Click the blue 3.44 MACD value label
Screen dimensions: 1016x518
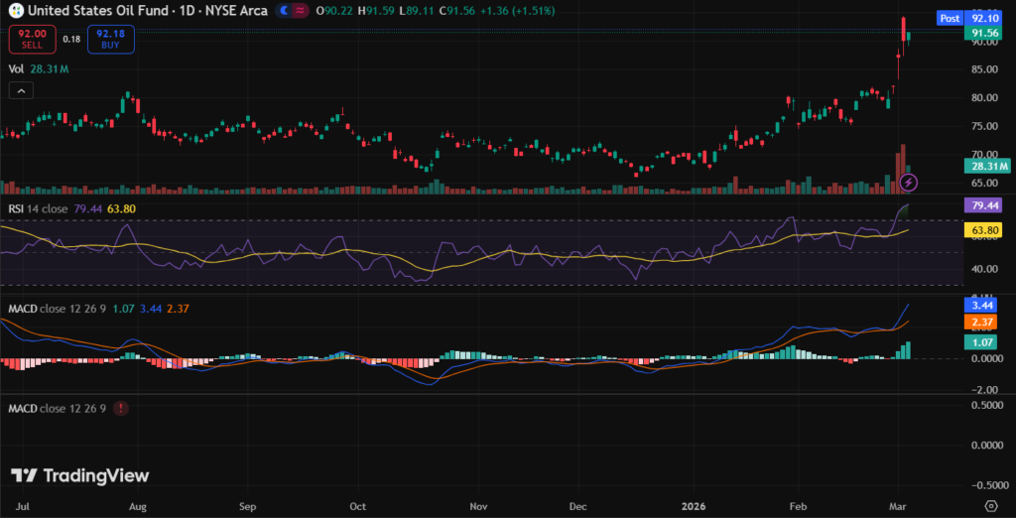pyautogui.click(x=984, y=308)
